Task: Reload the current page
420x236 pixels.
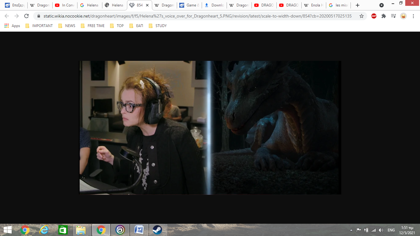Action: pos(26,16)
